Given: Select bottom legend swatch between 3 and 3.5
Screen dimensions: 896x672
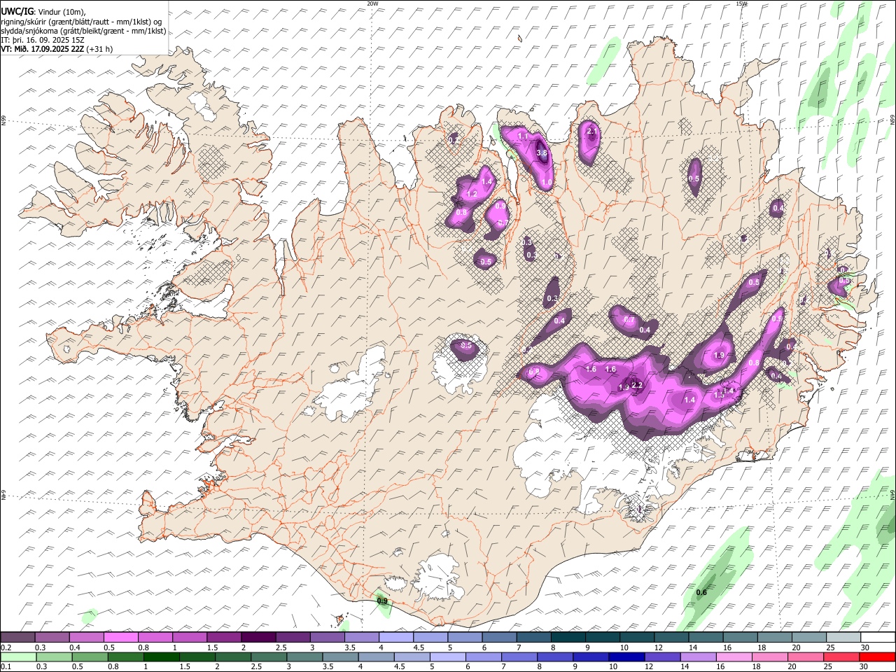Looking at the screenshot, I should (x=304, y=657).
